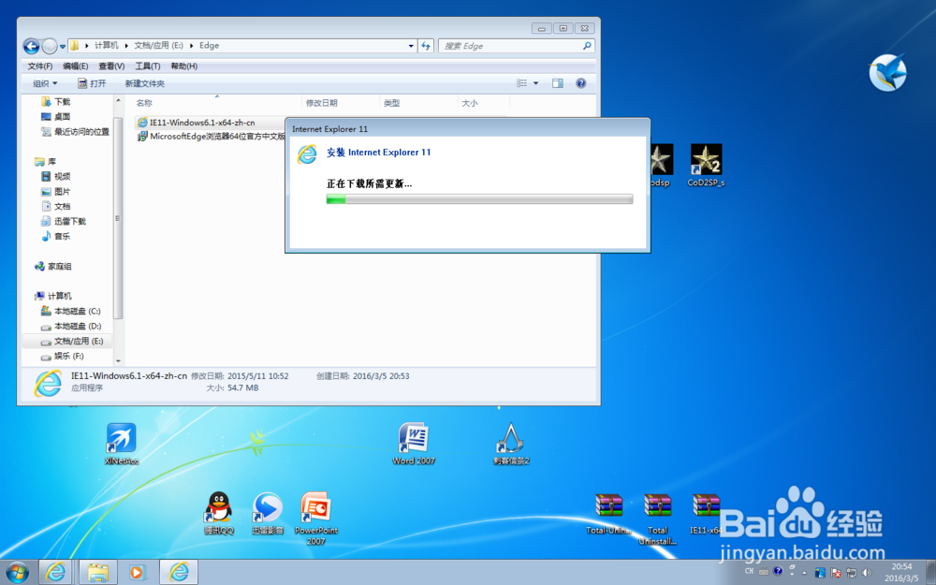This screenshot has width=936, height=585.
Task: Open 本地磁盘 (C:) drive
Action: [x=70, y=311]
